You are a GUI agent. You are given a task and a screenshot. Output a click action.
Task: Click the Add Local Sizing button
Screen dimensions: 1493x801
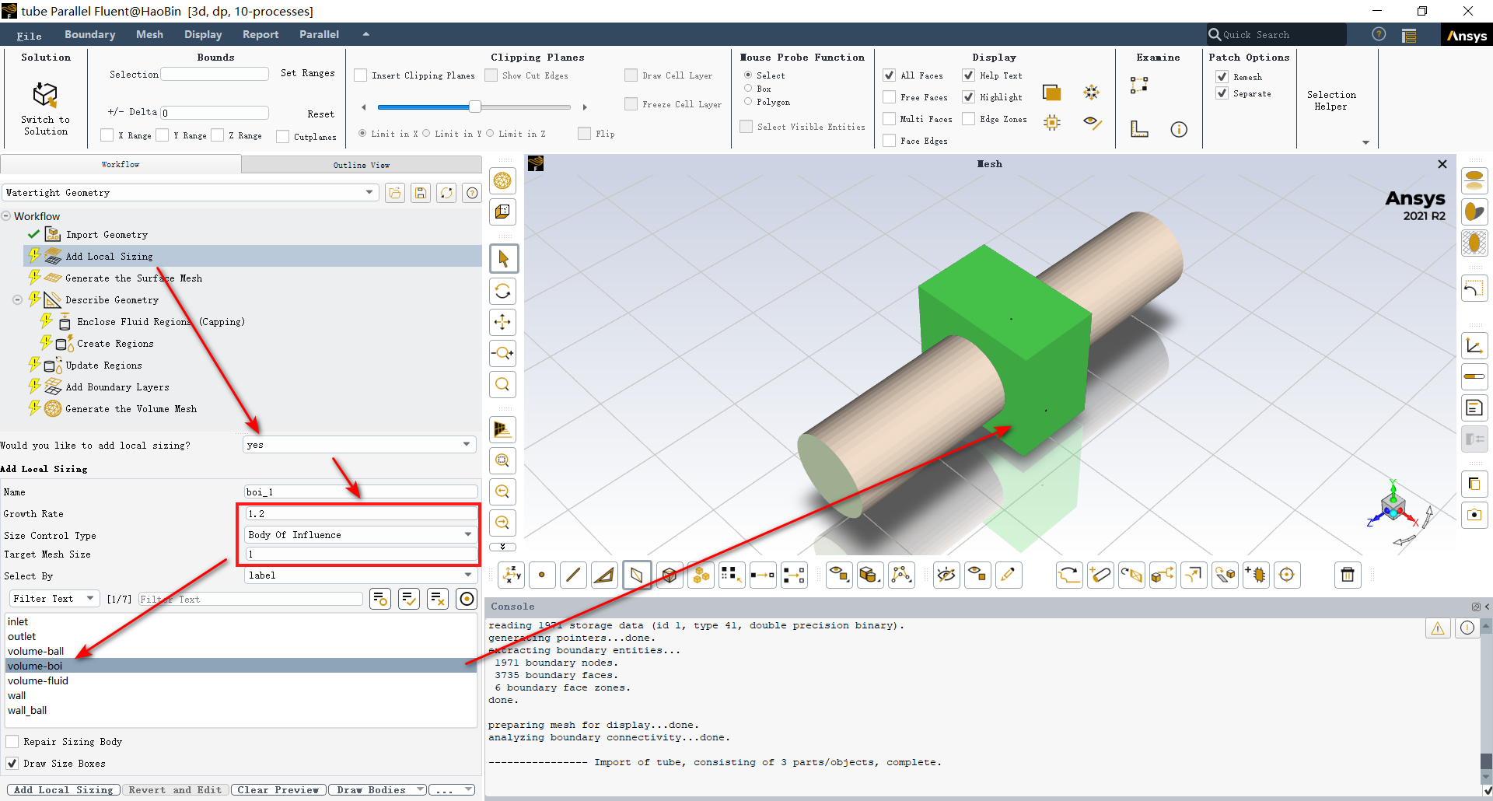[x=64, y=790]
